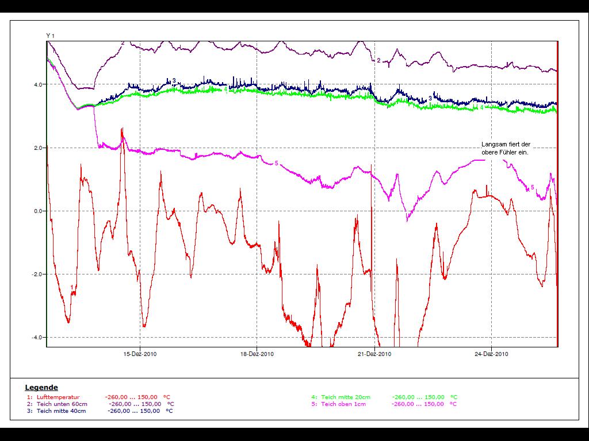Click the 18-Dez-2010 date label
This screenshot has width=589, height=441.
pyautogui.click(x=257, y=354)
